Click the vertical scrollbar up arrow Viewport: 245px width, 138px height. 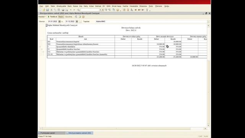point(208,25)
